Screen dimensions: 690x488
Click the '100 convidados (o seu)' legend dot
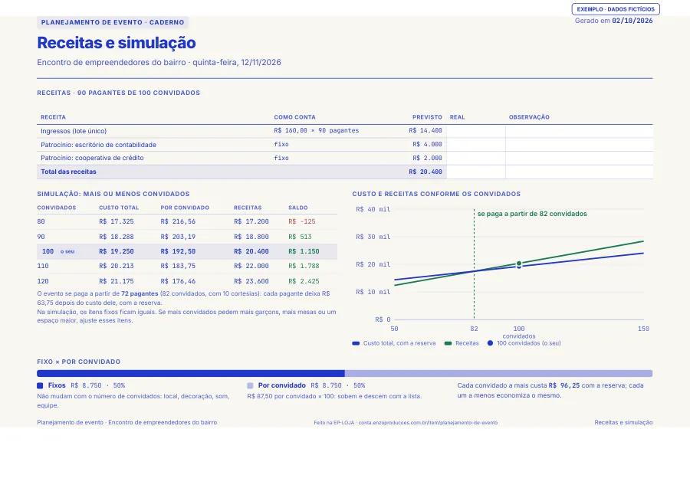pos(490,343)
